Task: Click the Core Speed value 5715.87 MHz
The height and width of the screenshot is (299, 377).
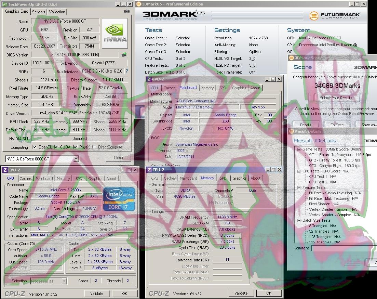Action: click(x=46, y=249)
